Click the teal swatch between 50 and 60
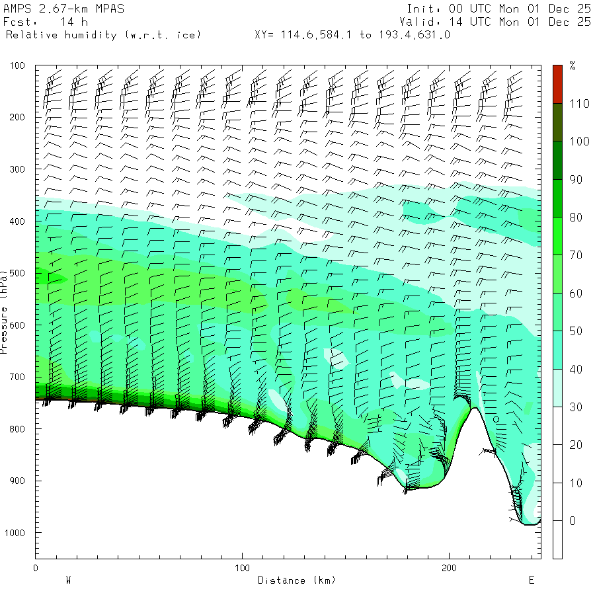The width and height of the screenshot is (595, 595). [x=557, y=312]
